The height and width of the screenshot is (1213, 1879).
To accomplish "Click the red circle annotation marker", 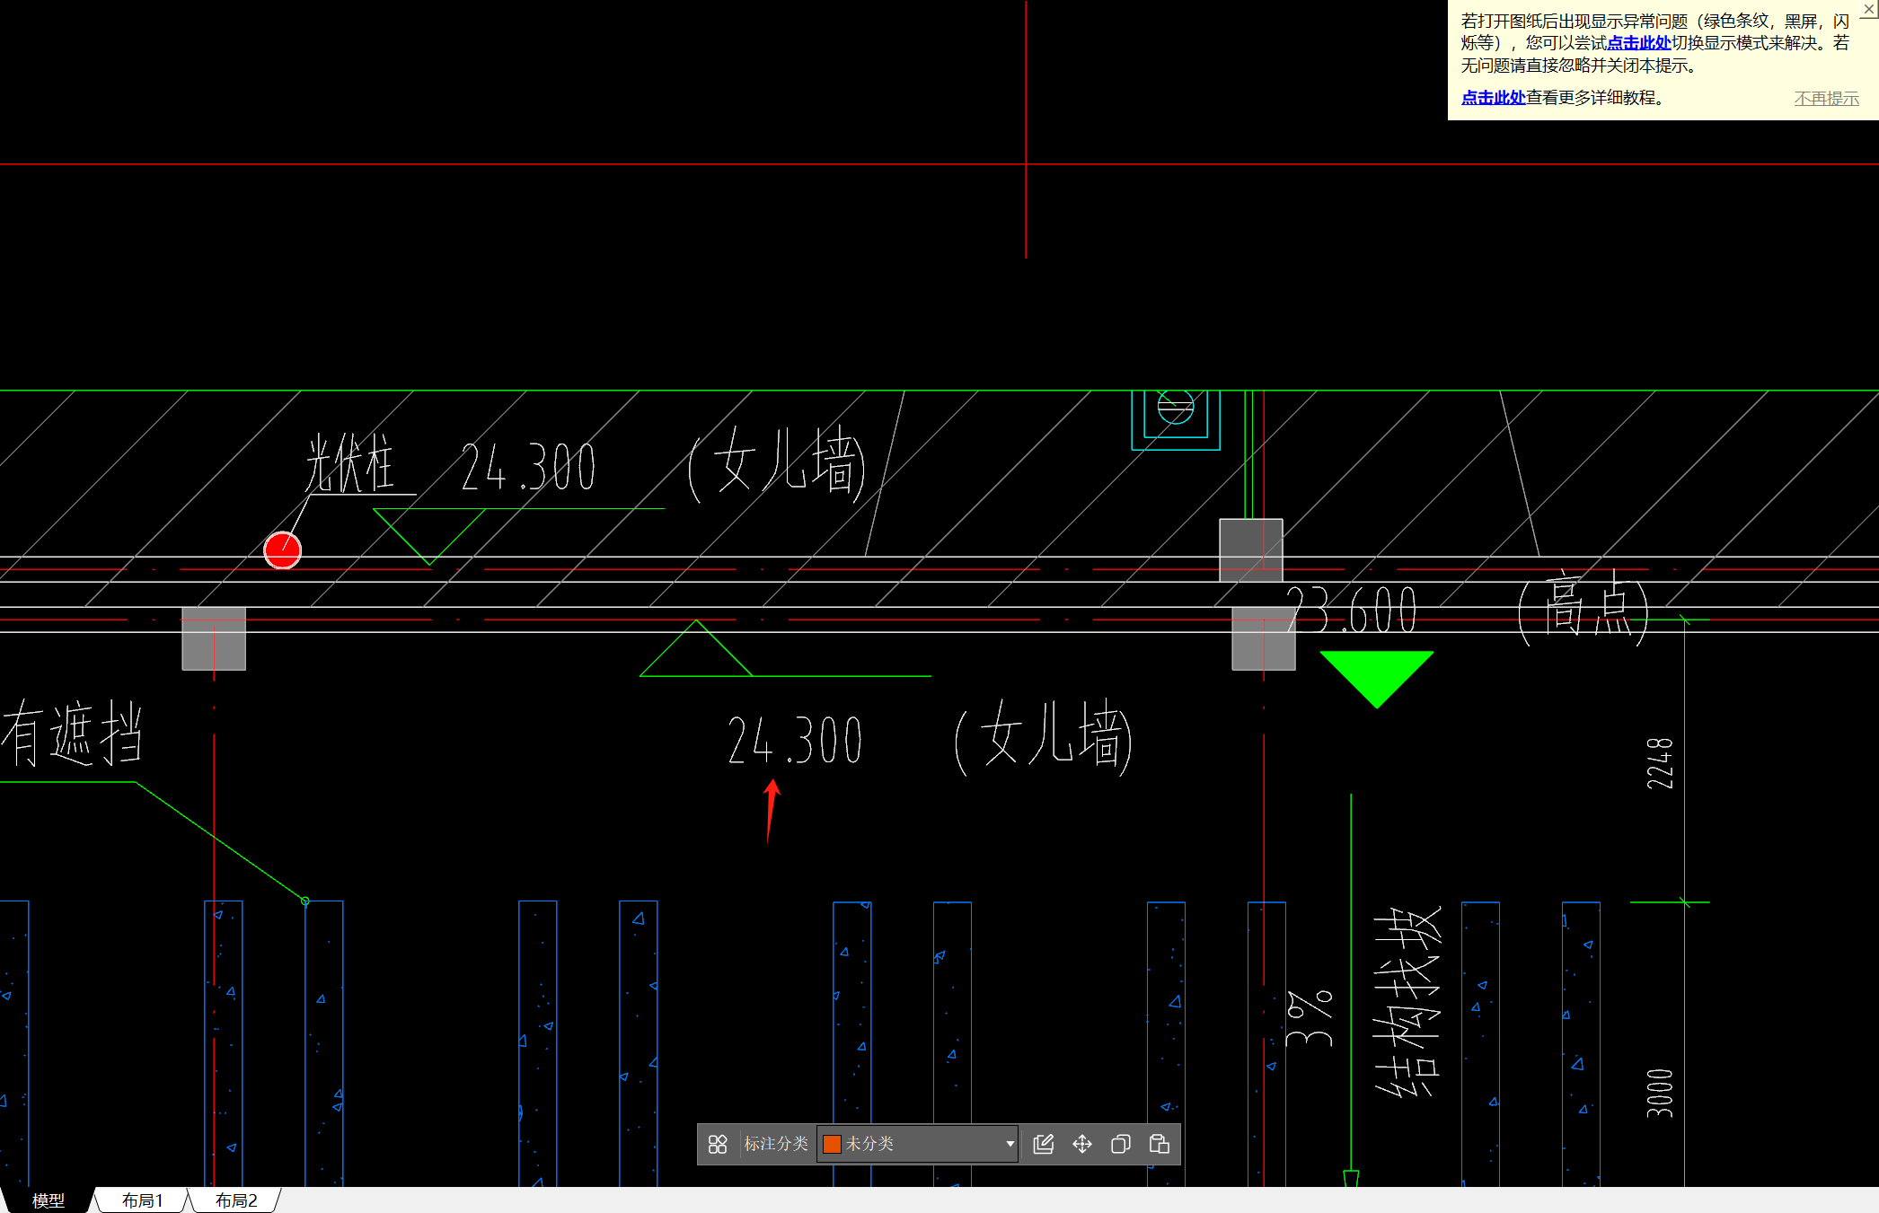I will tap(282, 550).
